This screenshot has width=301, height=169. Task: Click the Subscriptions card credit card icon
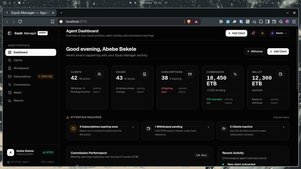(x=190, y=74)
